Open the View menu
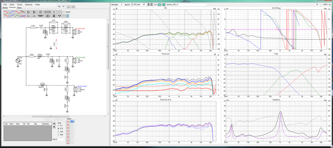333x148 pixels. [x=12, y=4]
